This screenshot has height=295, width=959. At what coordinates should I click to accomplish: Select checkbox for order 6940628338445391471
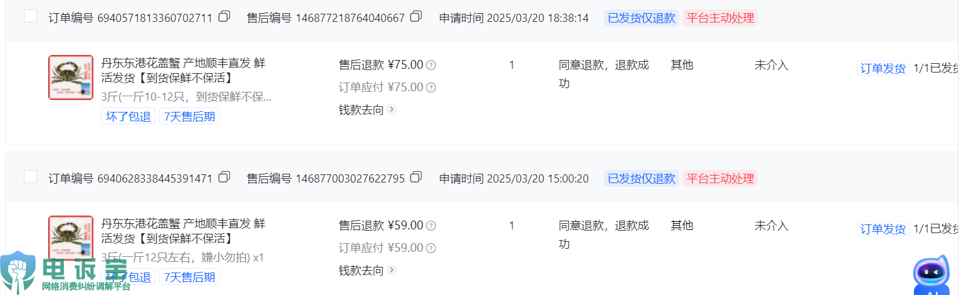[x=30, y=177]
